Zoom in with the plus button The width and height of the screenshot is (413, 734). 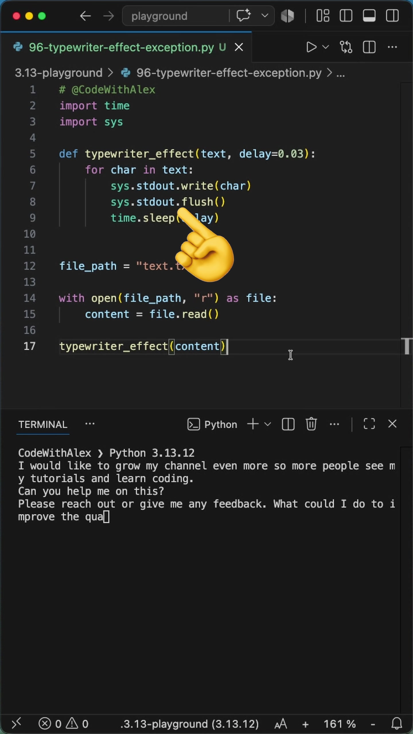tap(305, 725)
